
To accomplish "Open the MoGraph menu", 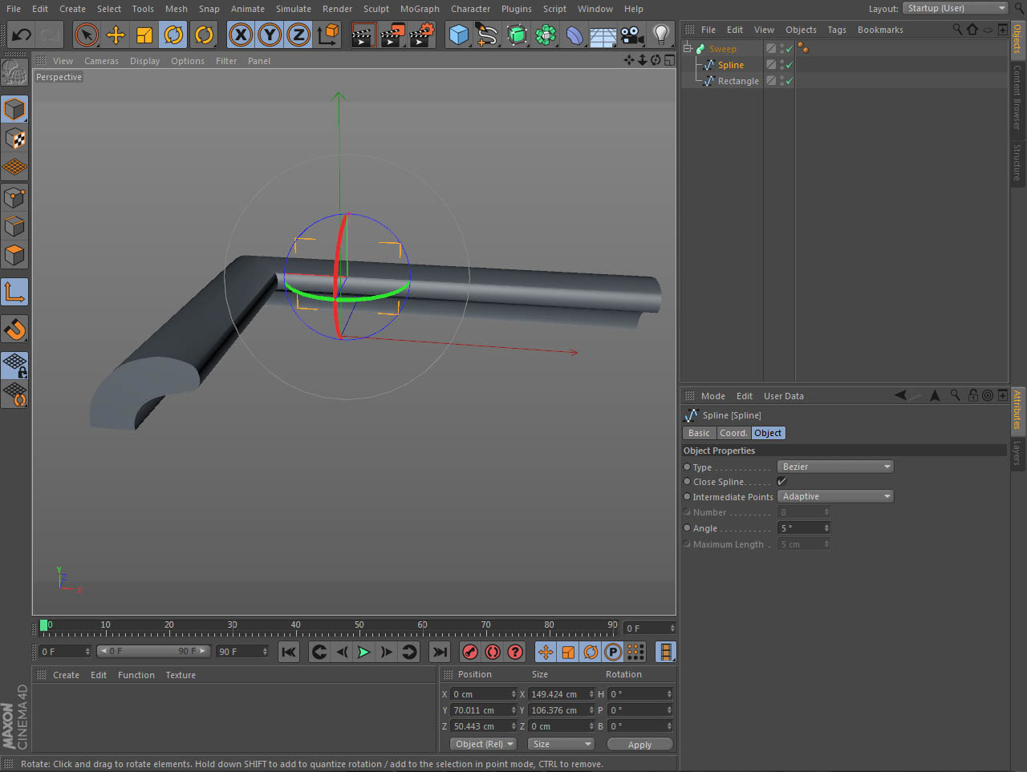I will 420,9.
